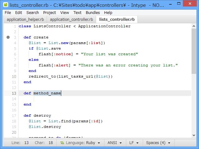Click the redirect_to call on line 10
This screenshot has width=199, height=149.
[x=42, y=77]
